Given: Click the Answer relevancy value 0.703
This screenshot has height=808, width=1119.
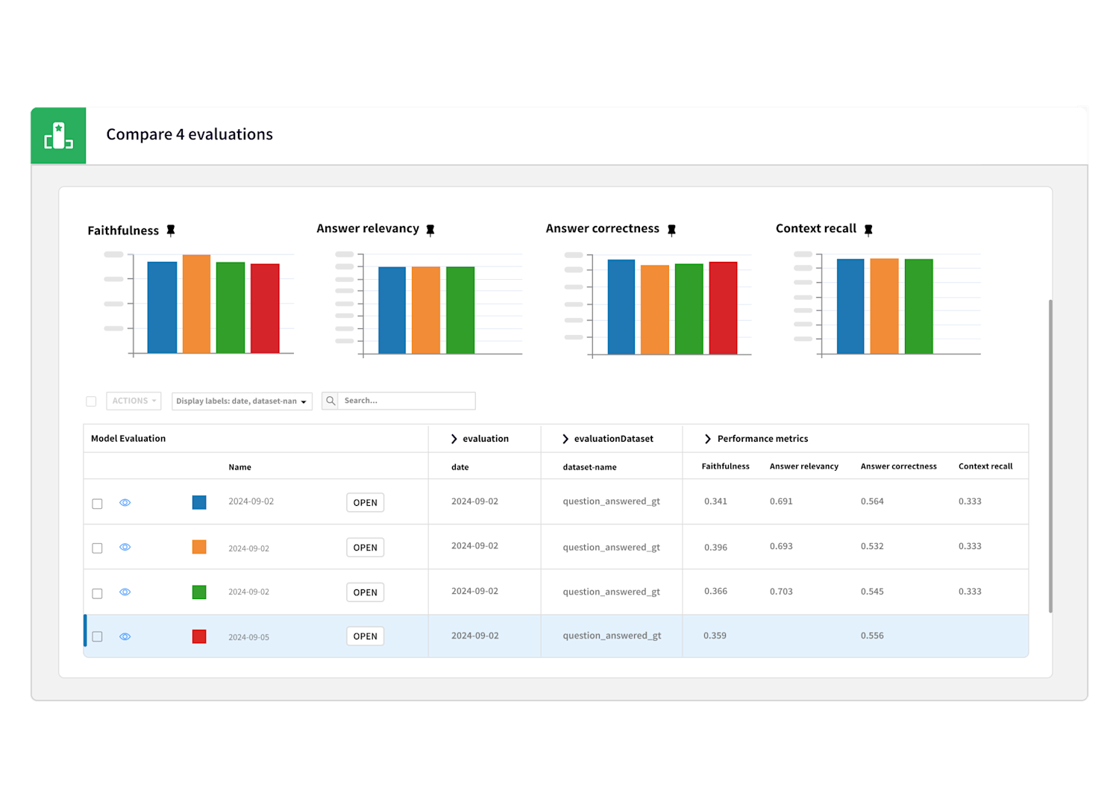Looking at the screenshot, I should click(781, 592).
